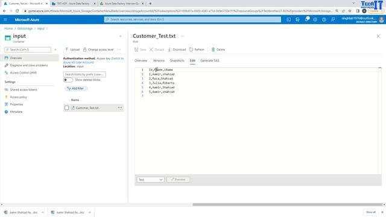The height and width of the screenshot is (217, 386).
Task: Open more container commands ellipsis
Action: [x=119, y=49]
